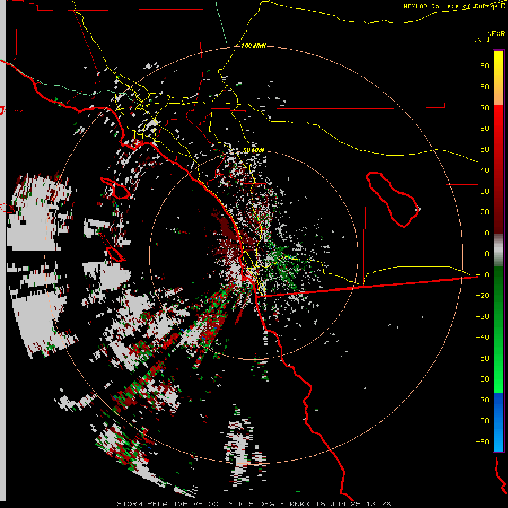Click the 0 value on velocity scale

[x=487, y=253]
